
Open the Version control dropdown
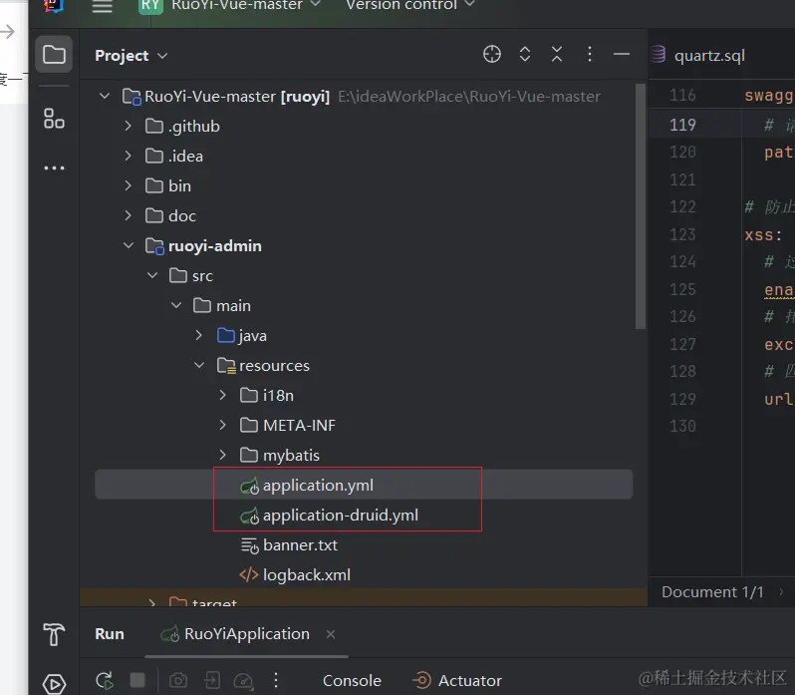coord(410,5)
